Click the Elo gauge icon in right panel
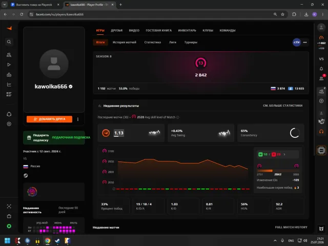 (x=321, y=38)
